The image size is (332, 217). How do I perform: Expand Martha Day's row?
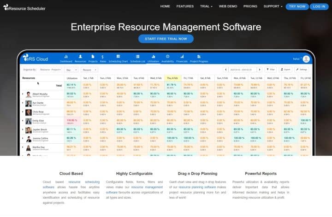23,147
